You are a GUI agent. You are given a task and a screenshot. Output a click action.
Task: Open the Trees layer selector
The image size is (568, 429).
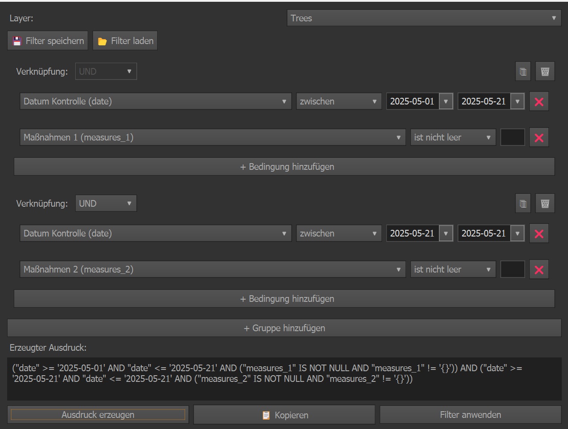(423, 18)
